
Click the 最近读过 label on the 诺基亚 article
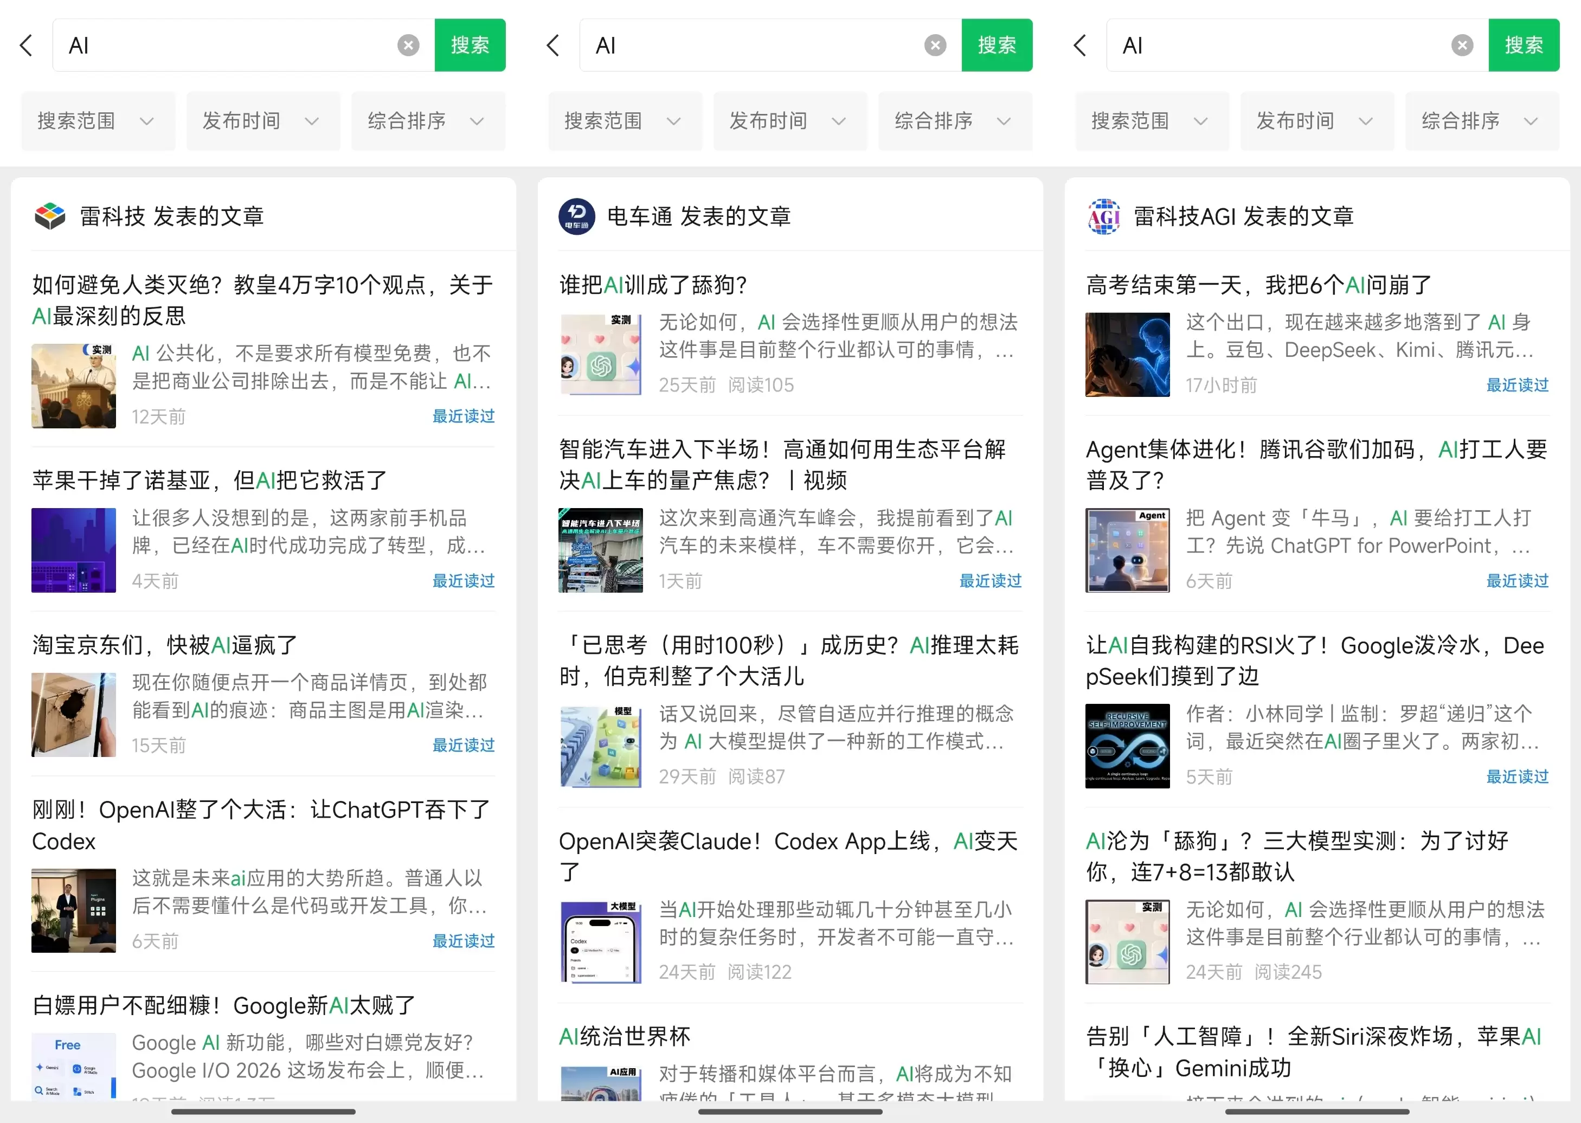[464, 581]
